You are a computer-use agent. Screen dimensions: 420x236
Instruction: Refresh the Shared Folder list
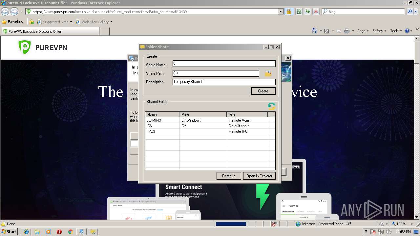click(271, 106)
